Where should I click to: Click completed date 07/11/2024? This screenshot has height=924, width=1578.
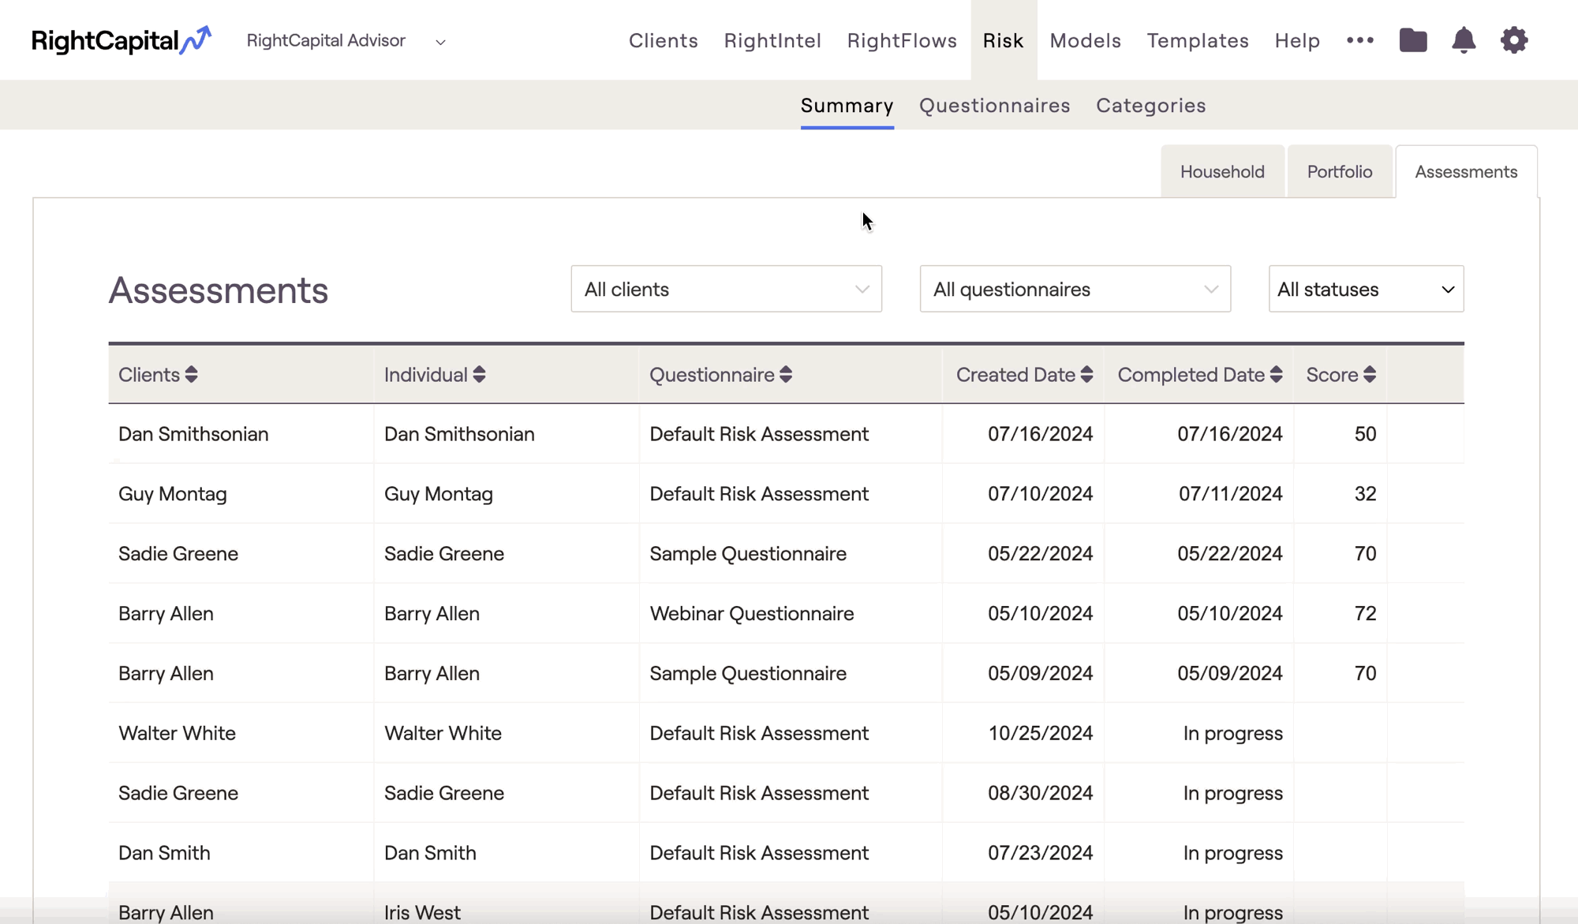pos(1230,494)
